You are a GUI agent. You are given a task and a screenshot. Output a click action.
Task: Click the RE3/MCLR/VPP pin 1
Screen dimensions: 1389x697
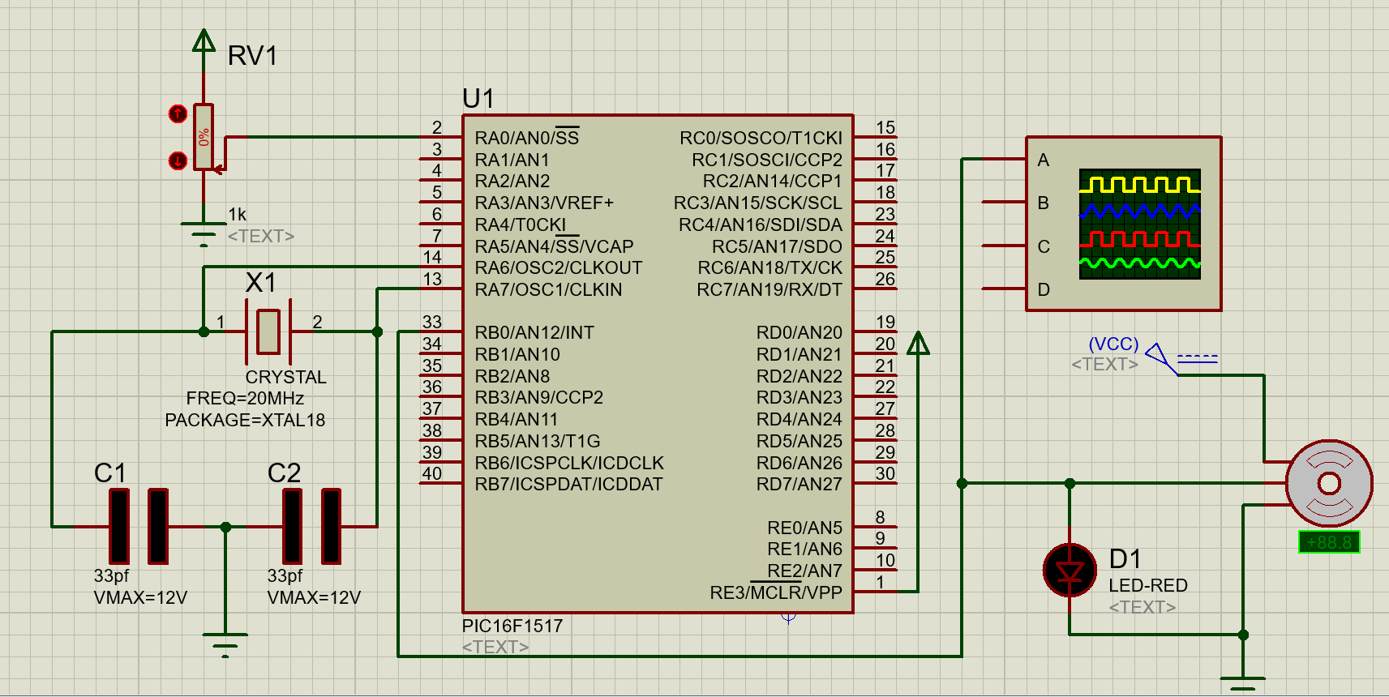876,592
